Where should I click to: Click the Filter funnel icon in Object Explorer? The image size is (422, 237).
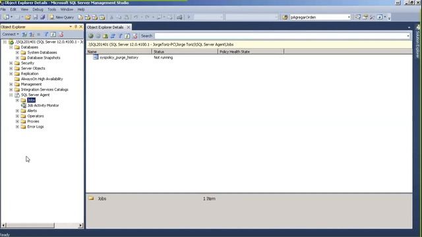pyautogui.click(x=46, y=34)
